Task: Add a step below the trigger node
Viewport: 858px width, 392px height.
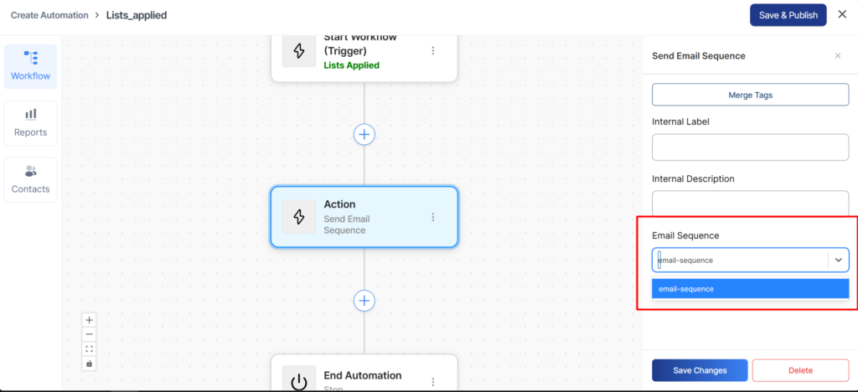Action: click(x=364, y=134)
